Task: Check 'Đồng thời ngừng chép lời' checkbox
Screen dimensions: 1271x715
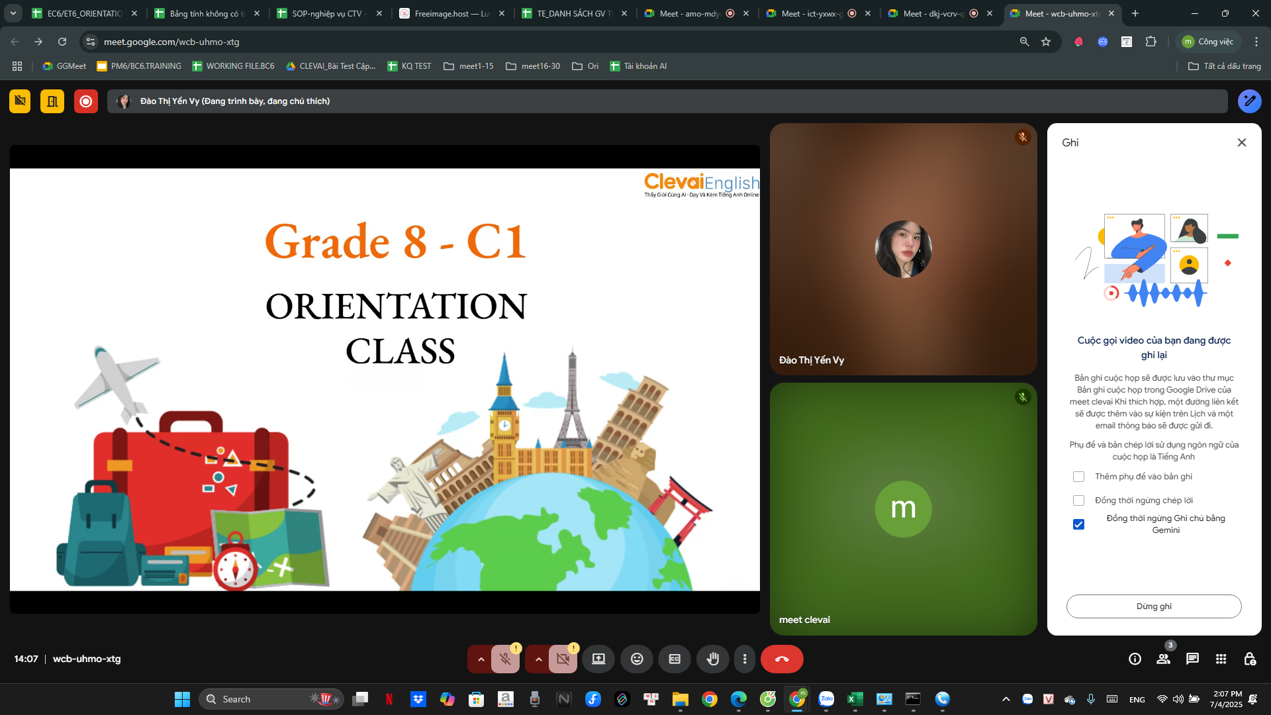Action: pos(1078,501)
